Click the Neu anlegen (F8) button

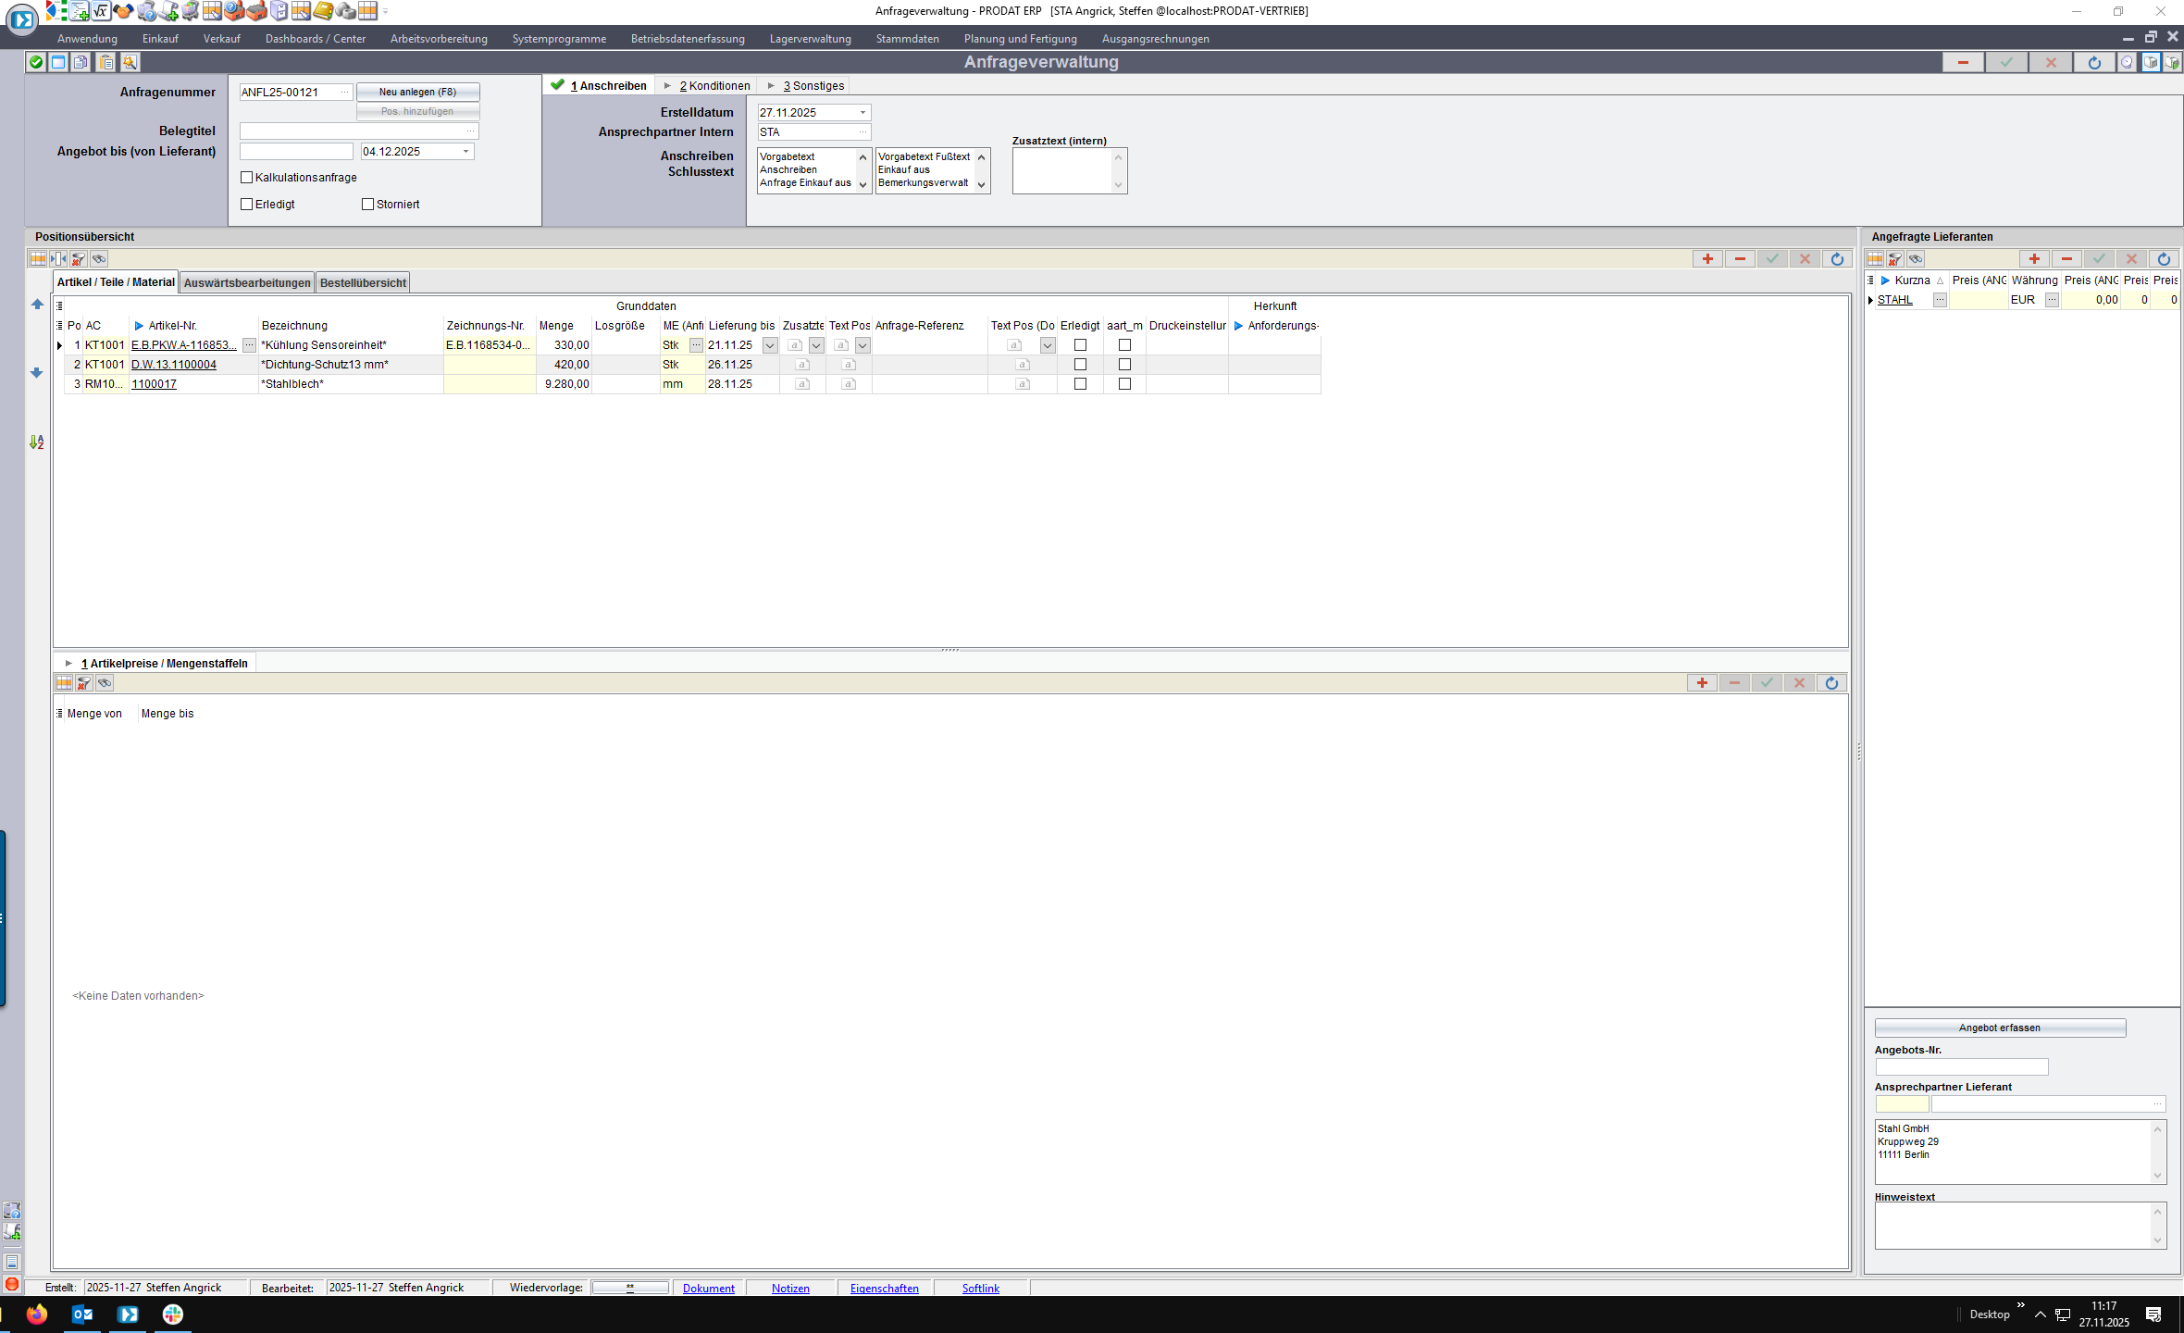pyautogui.click(x=417, y=92)
